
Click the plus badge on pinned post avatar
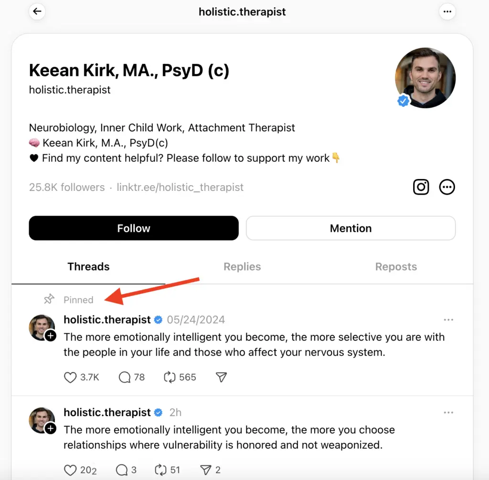51,336
